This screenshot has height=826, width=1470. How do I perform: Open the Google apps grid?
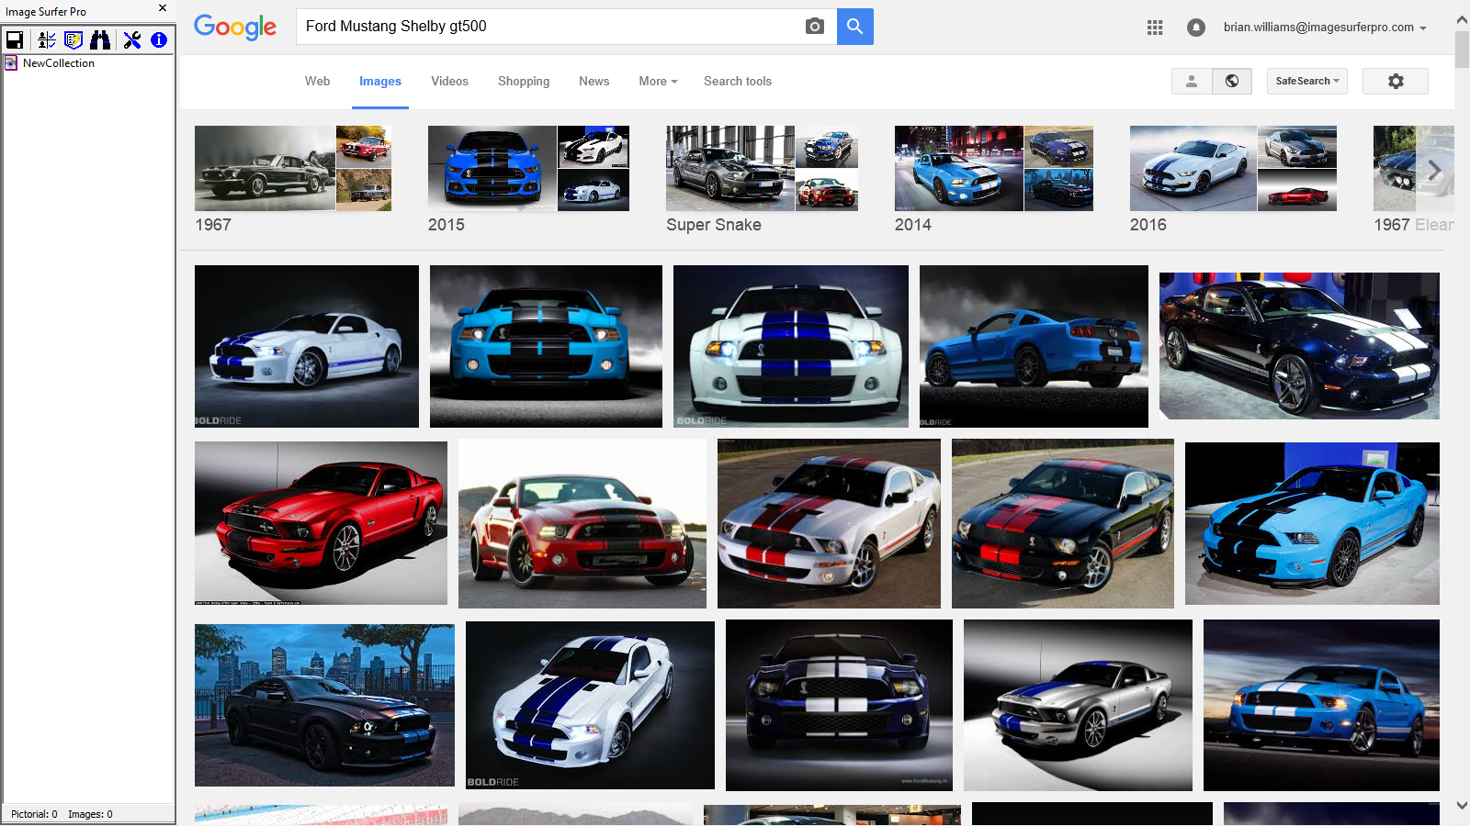(x=1155, y=28)
